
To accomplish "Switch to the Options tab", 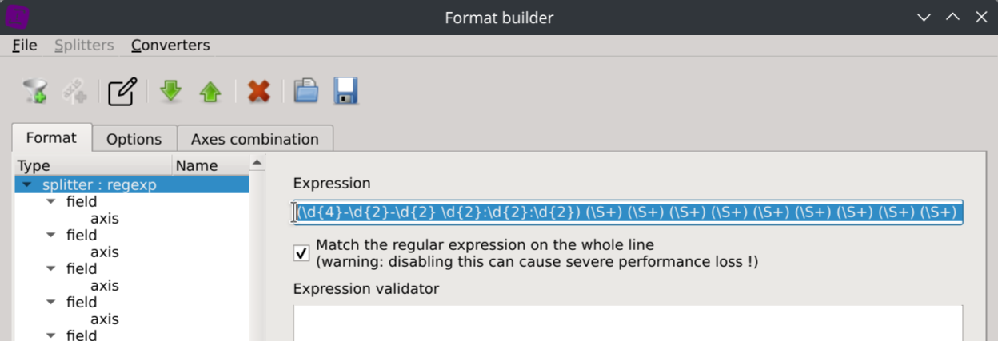I will pos(134,139).
